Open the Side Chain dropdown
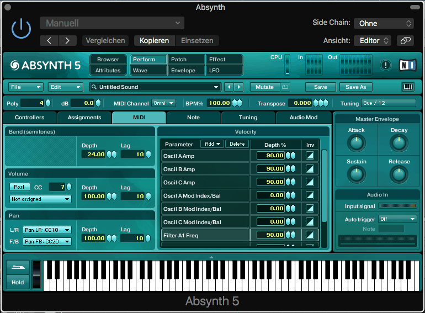Viewport: 425px width, 313px height. (384, 23)
